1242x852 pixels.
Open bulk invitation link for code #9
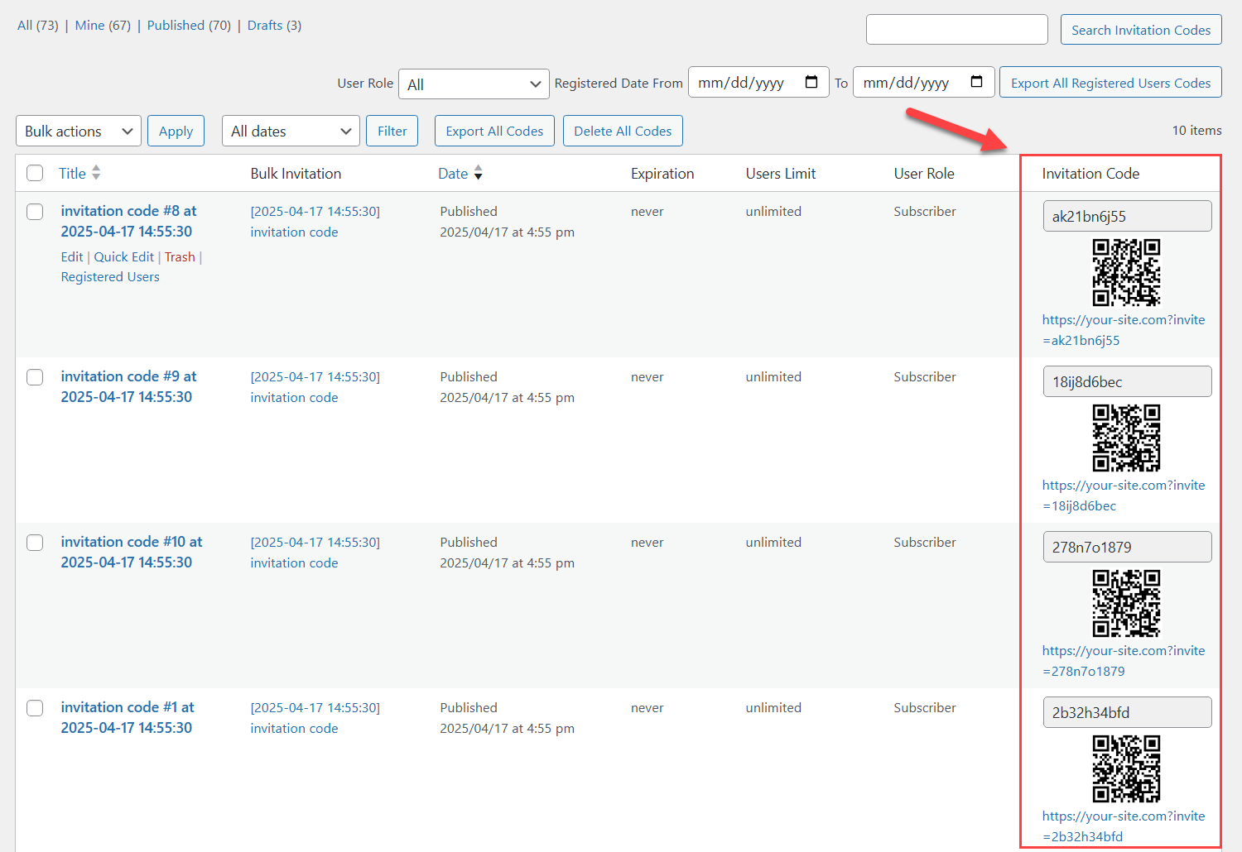point(315,387)
